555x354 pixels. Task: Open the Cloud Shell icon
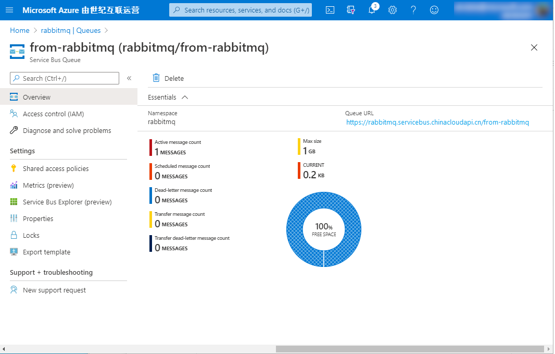point(330,10)
